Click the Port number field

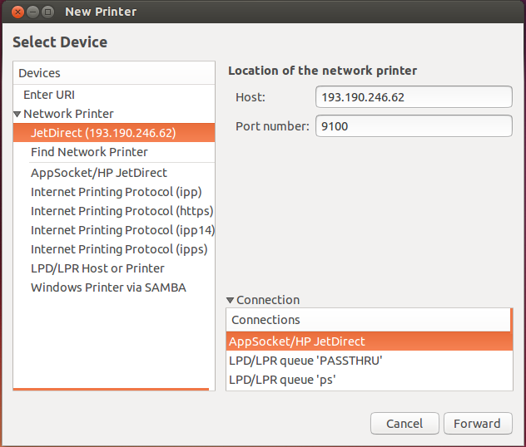click(x=414, y=126)
